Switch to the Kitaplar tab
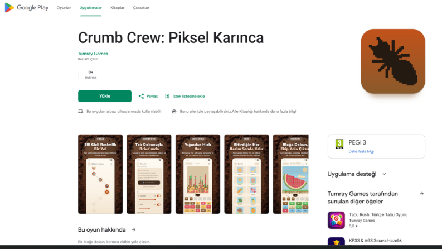Viewport: 442px width, 249px height. point(117,8)
